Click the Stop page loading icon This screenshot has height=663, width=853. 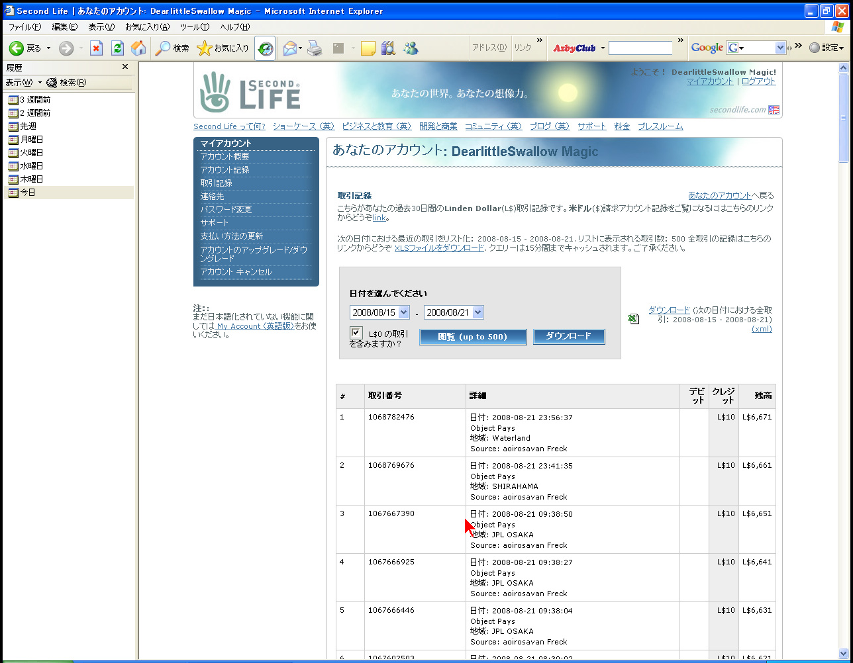pyautogui.click(x=97, y=48)
